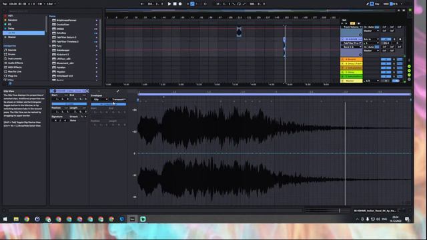Select the PanMan plug-in entry

coord(61,67)
